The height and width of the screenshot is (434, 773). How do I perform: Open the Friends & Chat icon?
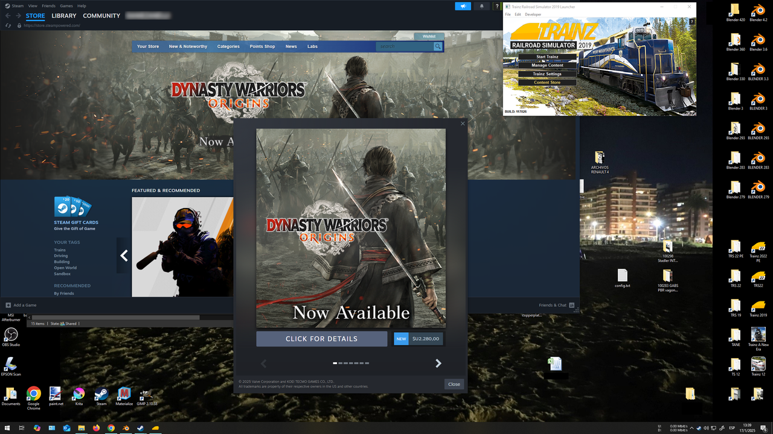(571, 305)
